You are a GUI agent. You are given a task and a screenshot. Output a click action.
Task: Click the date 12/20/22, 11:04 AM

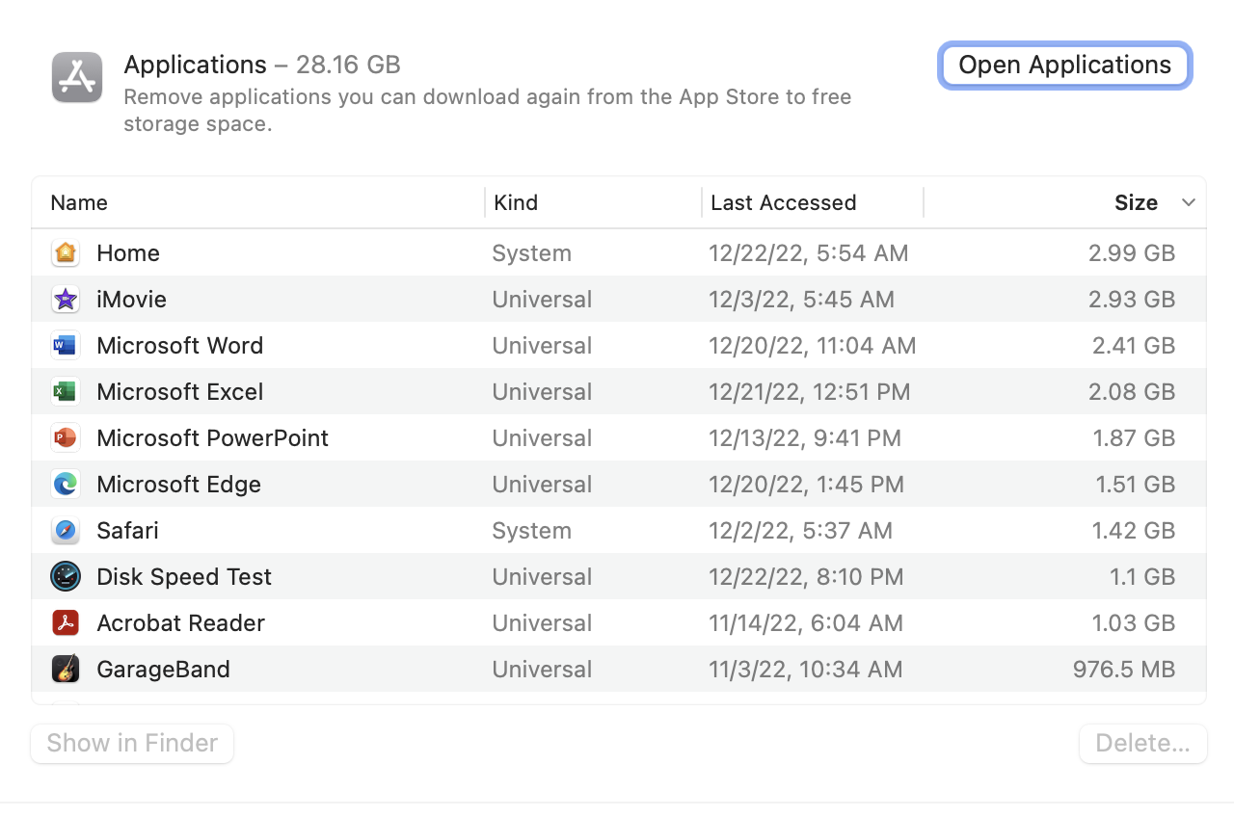point(812,346)
